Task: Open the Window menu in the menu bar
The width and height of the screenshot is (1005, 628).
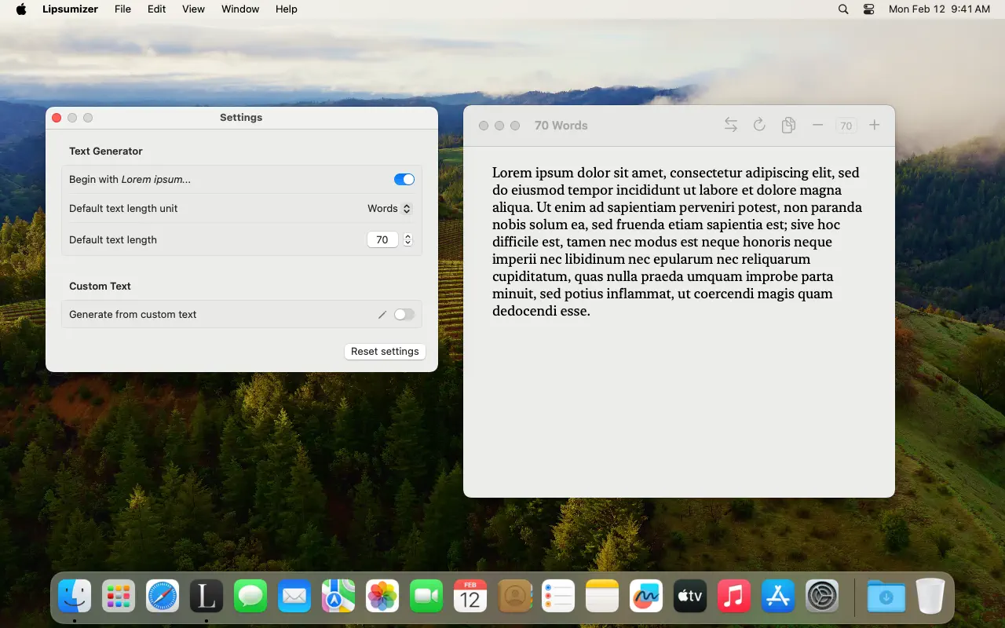Action: pyautogui.click(x=239, y=9)
